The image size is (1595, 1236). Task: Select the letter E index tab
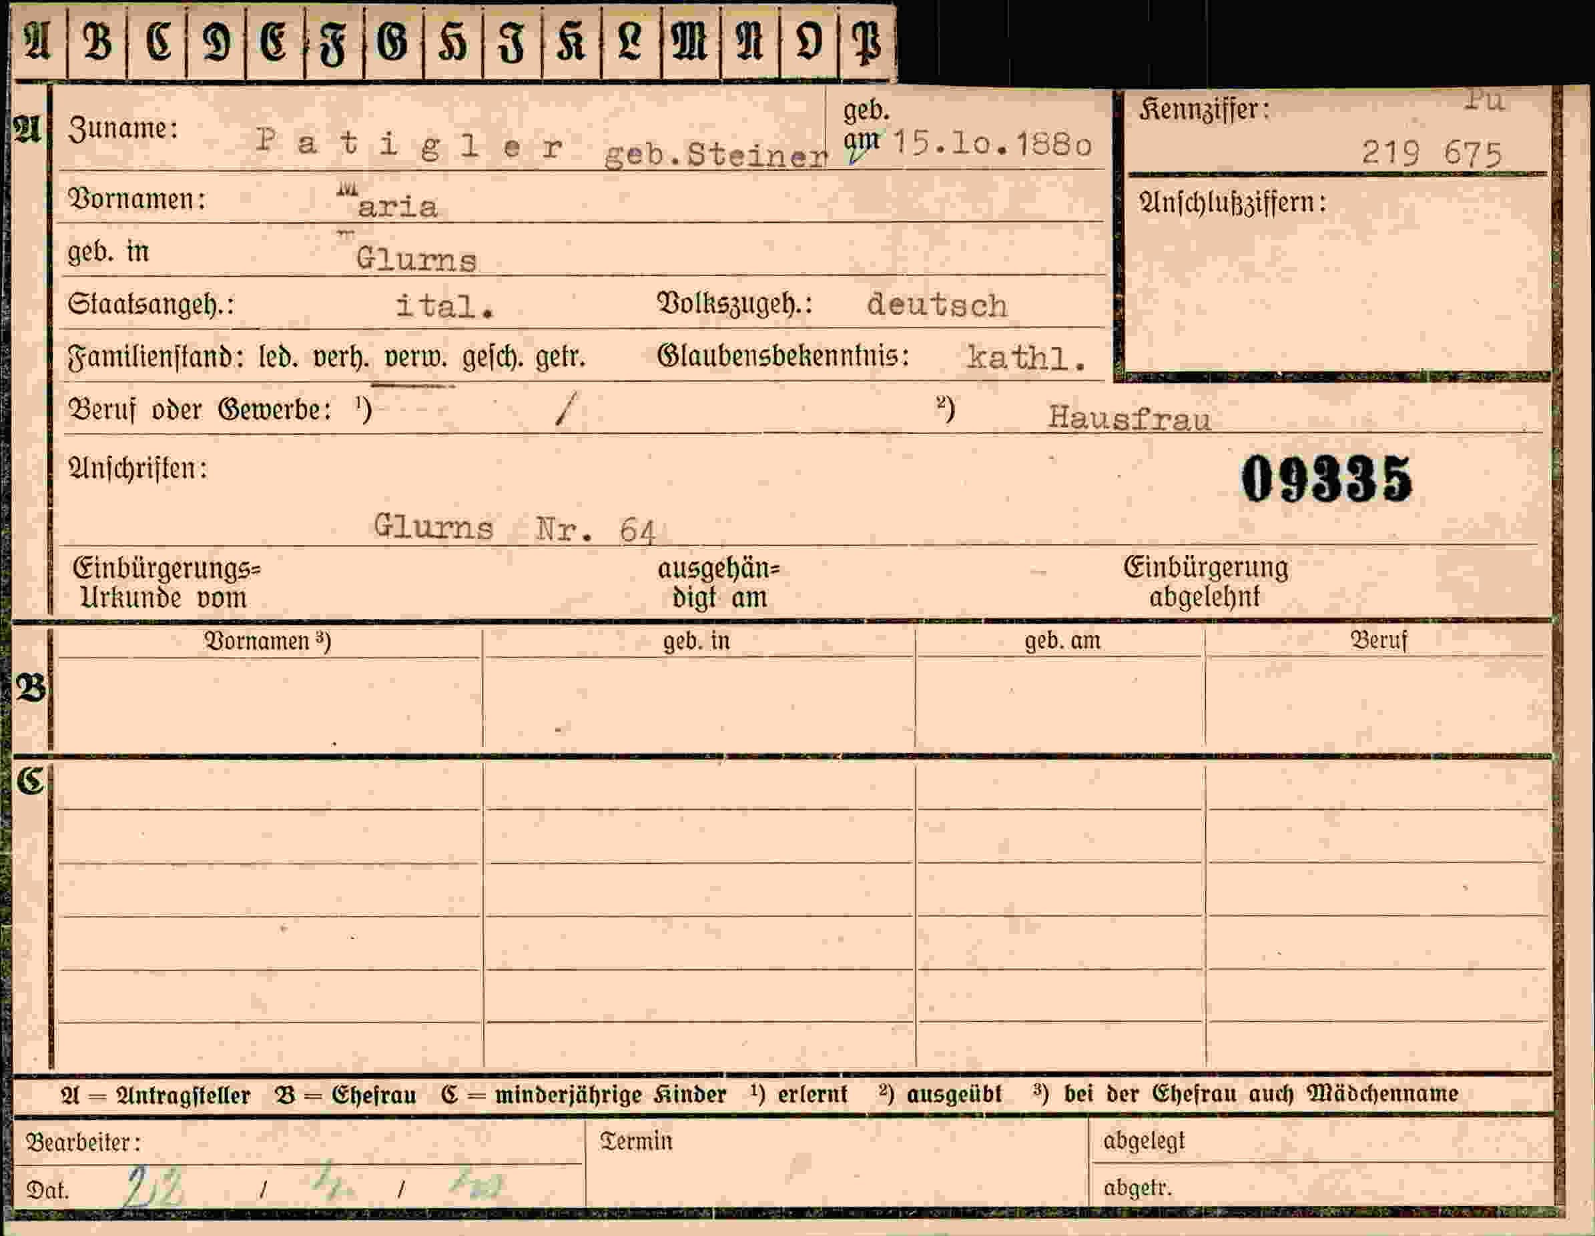click(x=274, y=41)
